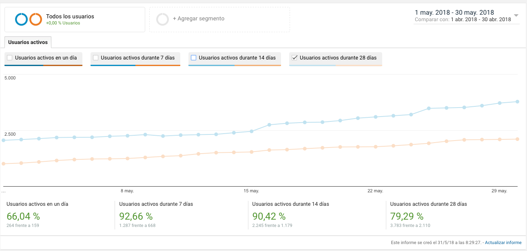Click the 66,04 % one-day metric
527x251 pixels.
(x=23, y=216)
